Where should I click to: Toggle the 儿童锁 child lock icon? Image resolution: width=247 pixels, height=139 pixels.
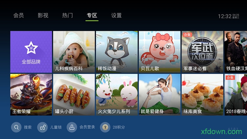(42, 127)
